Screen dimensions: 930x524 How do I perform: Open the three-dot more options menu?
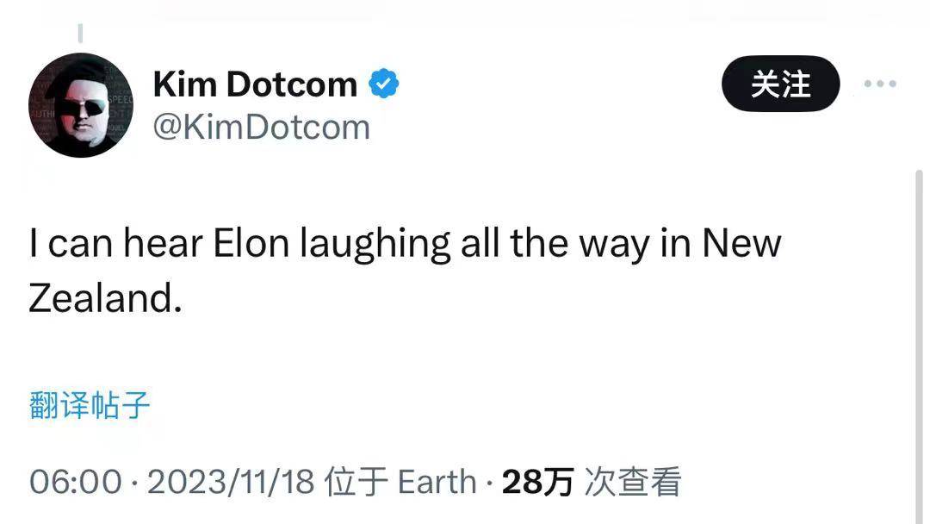click(x=880, y=84)
